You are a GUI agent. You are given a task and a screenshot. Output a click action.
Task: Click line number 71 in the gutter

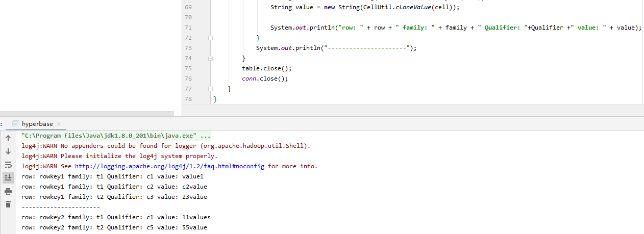pyautogui.click(x=188, y=28)
